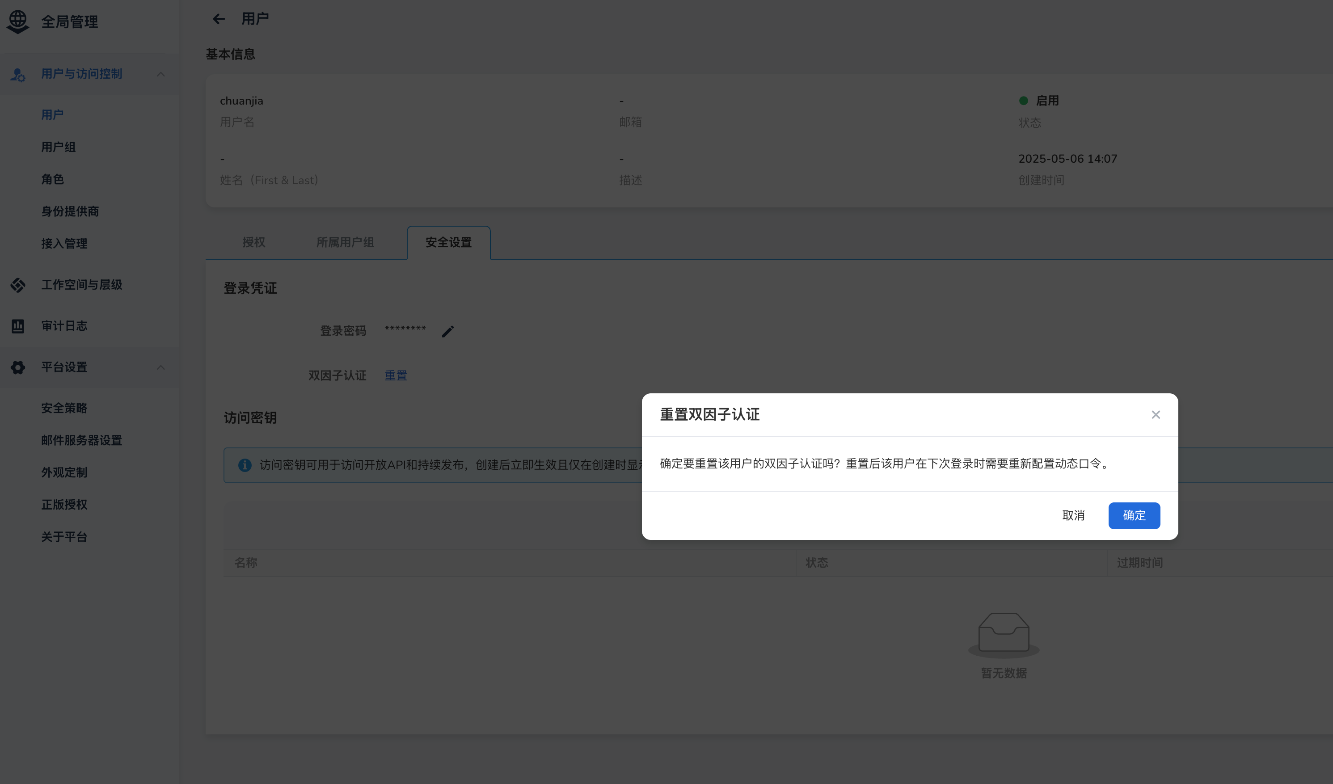Screen dimensions: 1333x784
Task: Click the 重置 link next to 双因子认证
Action: click(396, 375)
